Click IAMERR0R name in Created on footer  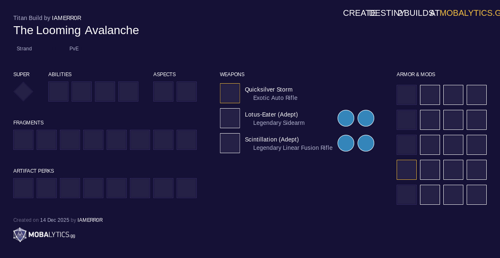pyautogui.click(x=90, y=220)
